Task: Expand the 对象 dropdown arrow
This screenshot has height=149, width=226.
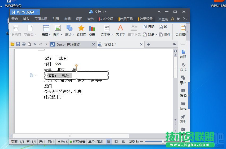Action: 156,34
